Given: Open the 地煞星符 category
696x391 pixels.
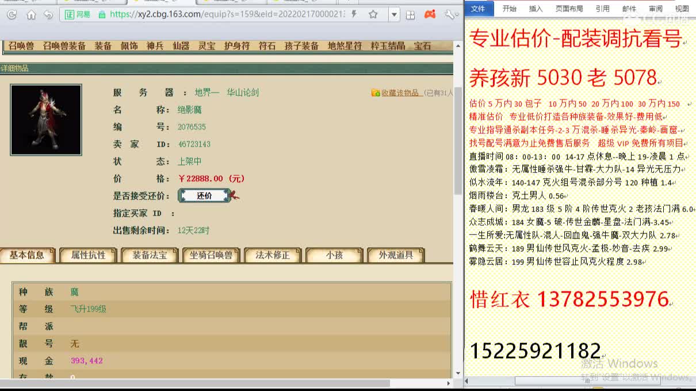Looking at the screenshot, I should pyautogui.click(x=345, y=46).
